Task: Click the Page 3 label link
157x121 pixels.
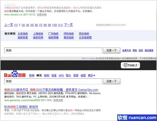Action: click(133, 65)
